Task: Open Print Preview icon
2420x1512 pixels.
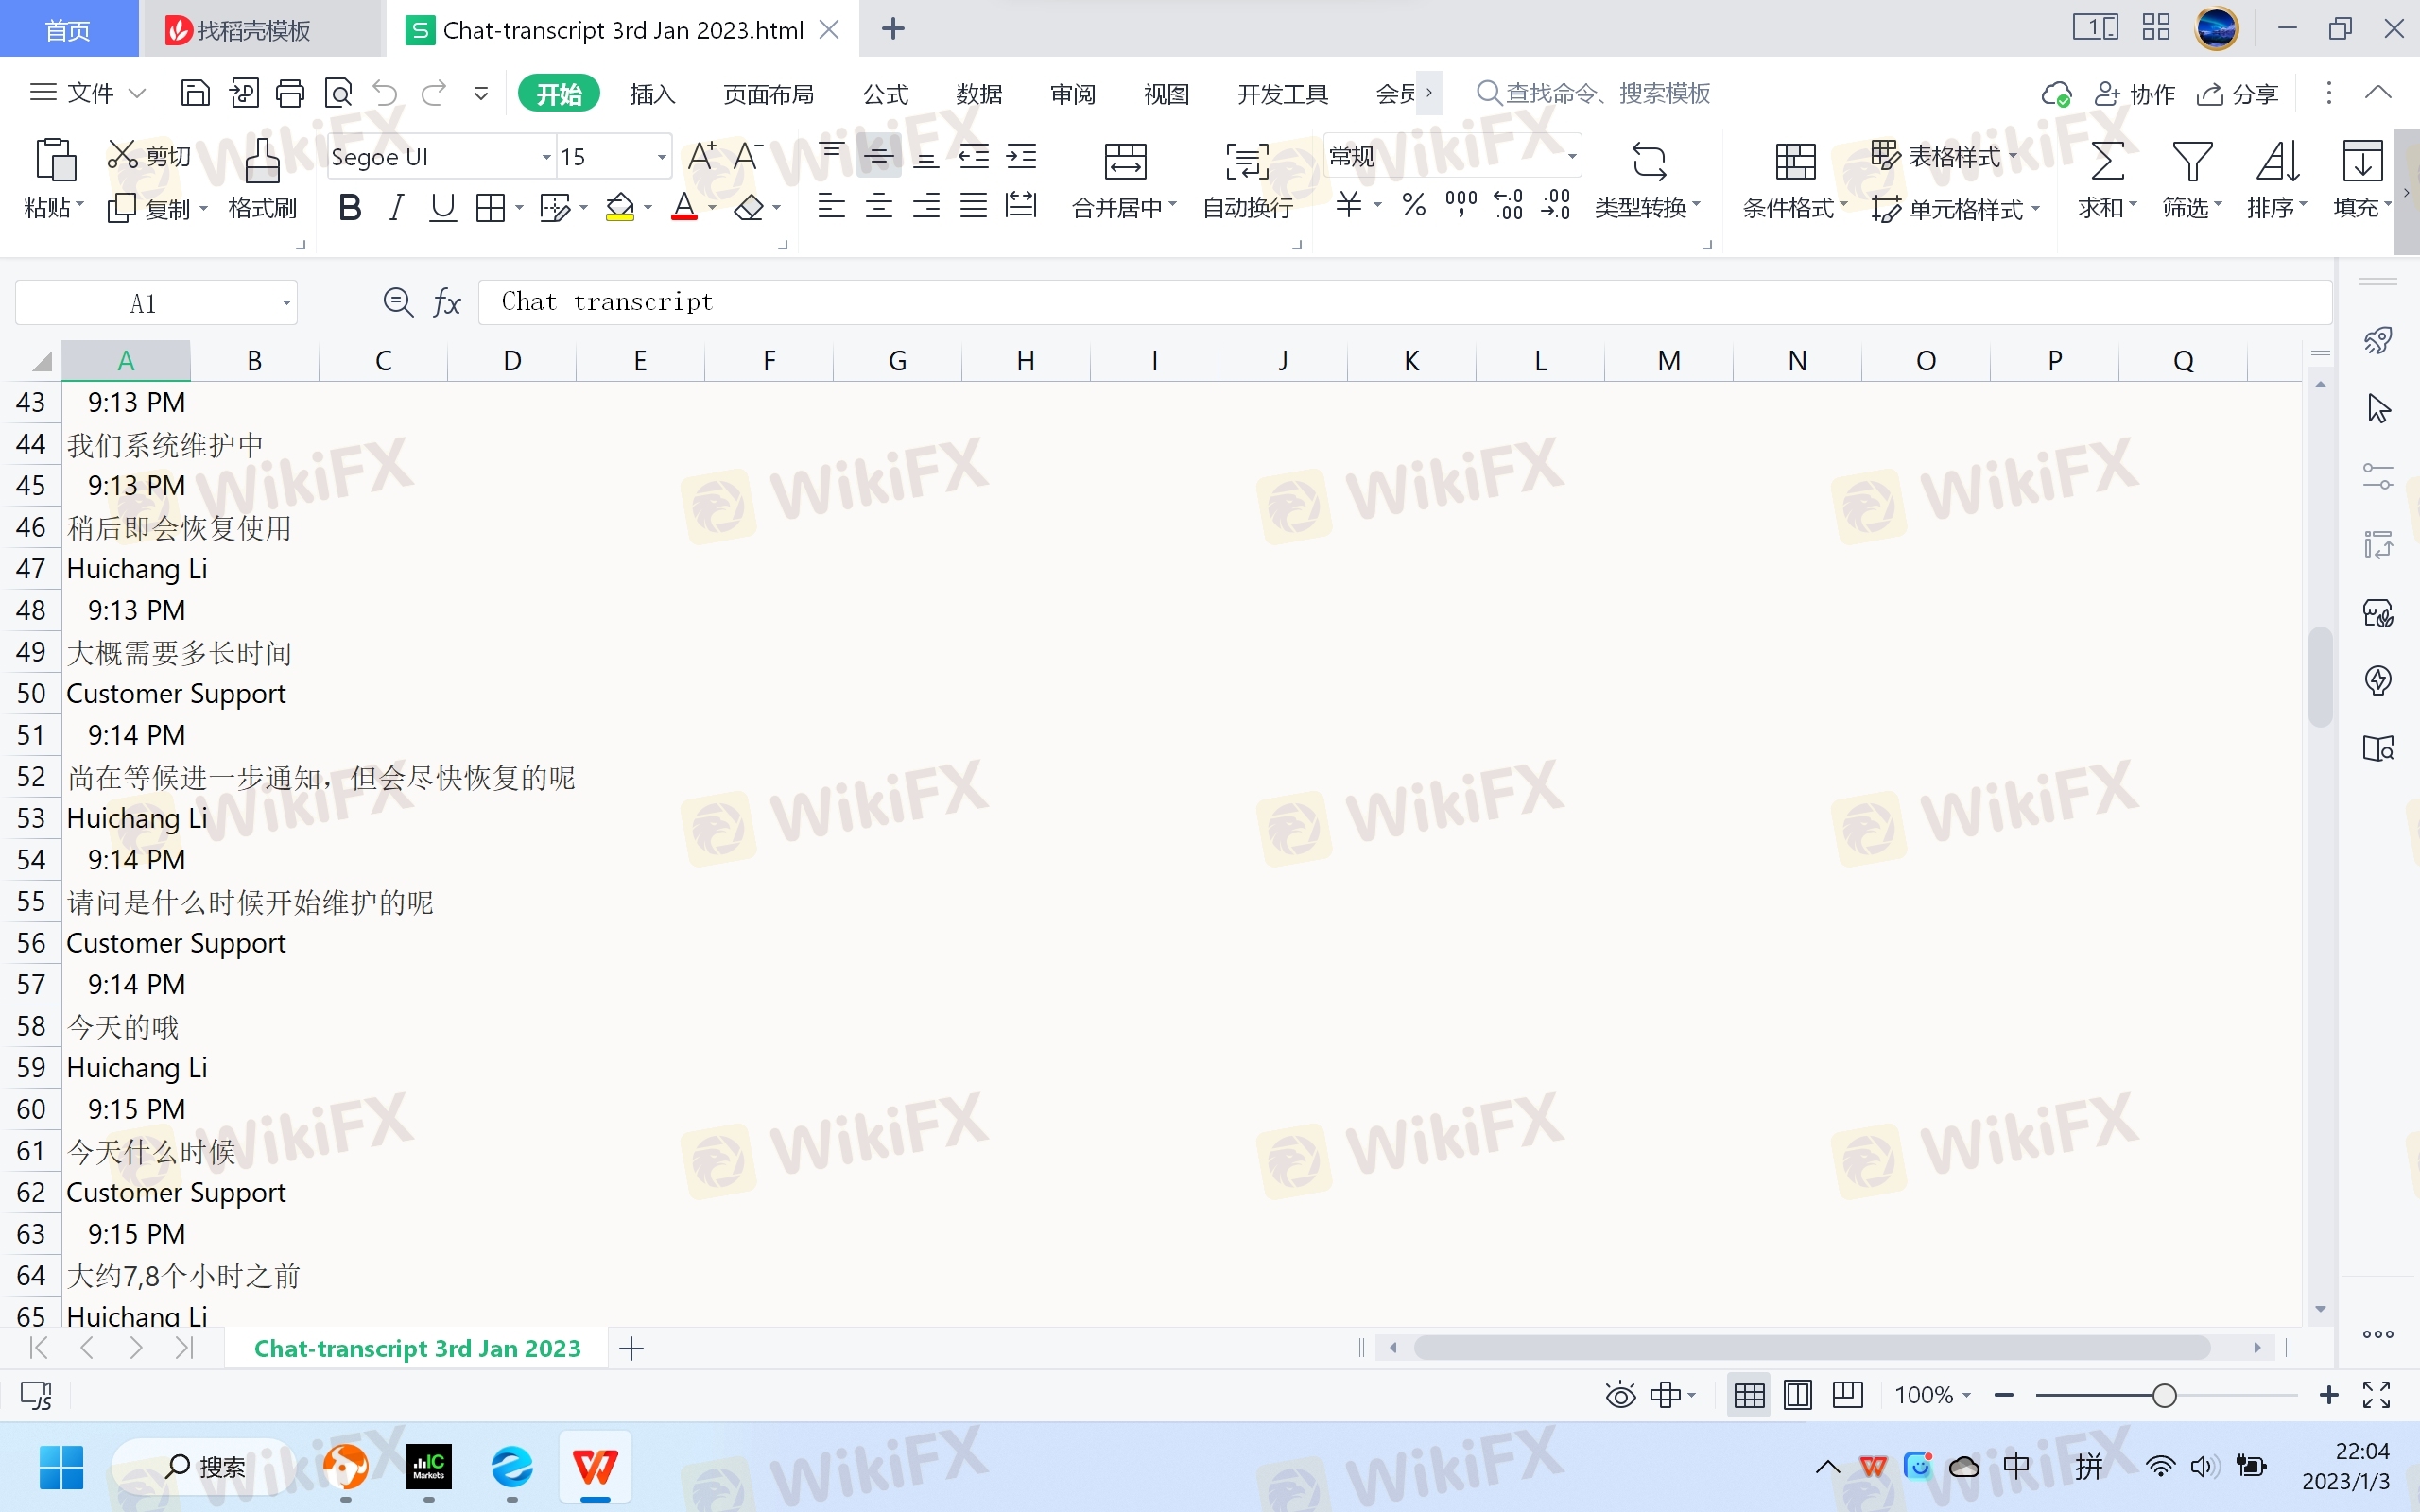Action: click(338, 93)
